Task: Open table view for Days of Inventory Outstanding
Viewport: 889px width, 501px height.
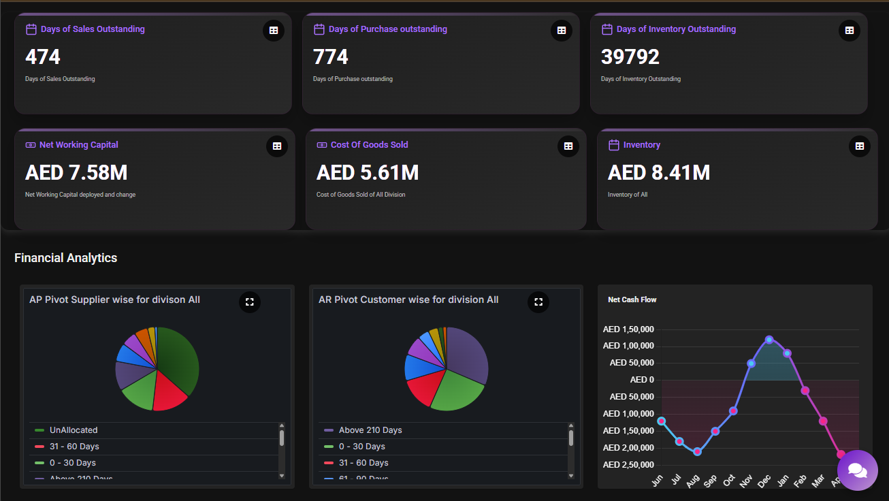Action: [850, 31]
